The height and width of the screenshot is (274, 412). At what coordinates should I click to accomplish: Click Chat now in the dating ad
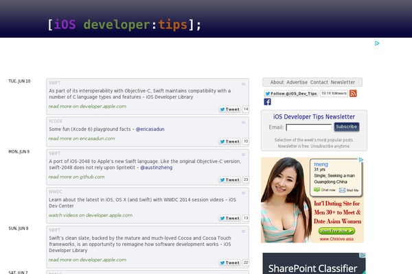(x=325, y=190)
